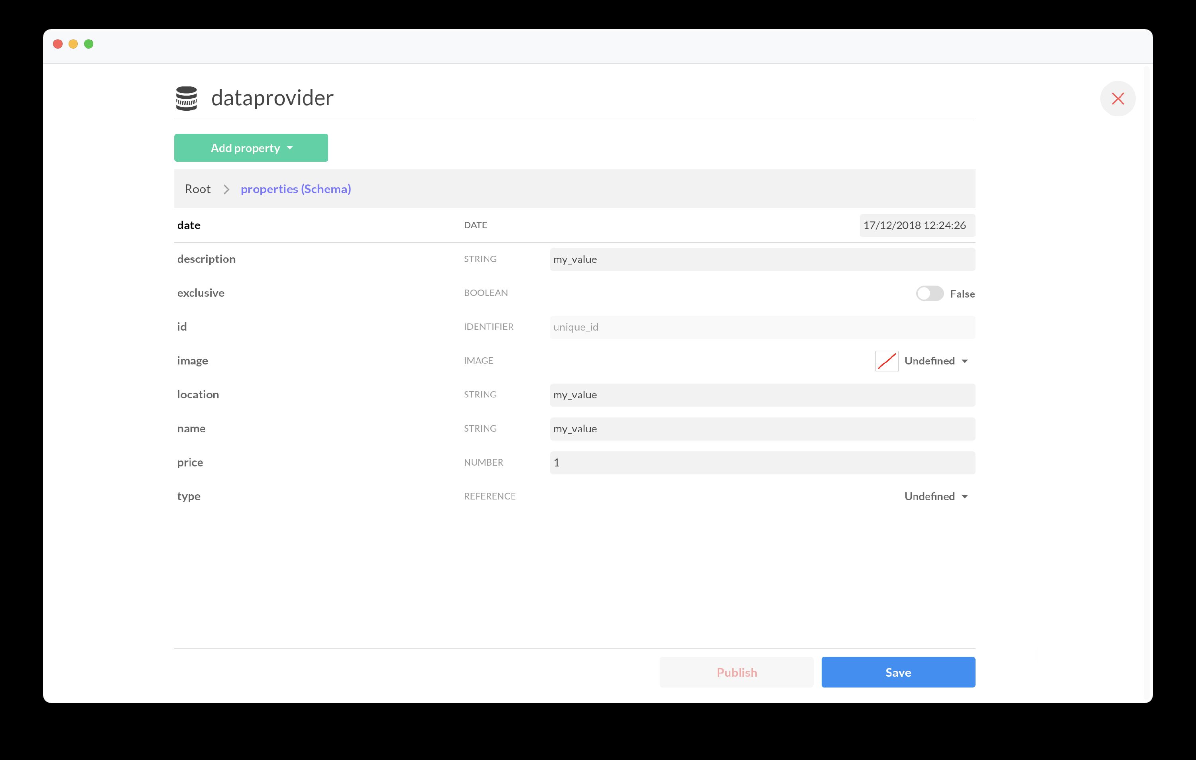Navigate to the Root breadcrumb
The image size is (1196, 760).
(197, 189)
